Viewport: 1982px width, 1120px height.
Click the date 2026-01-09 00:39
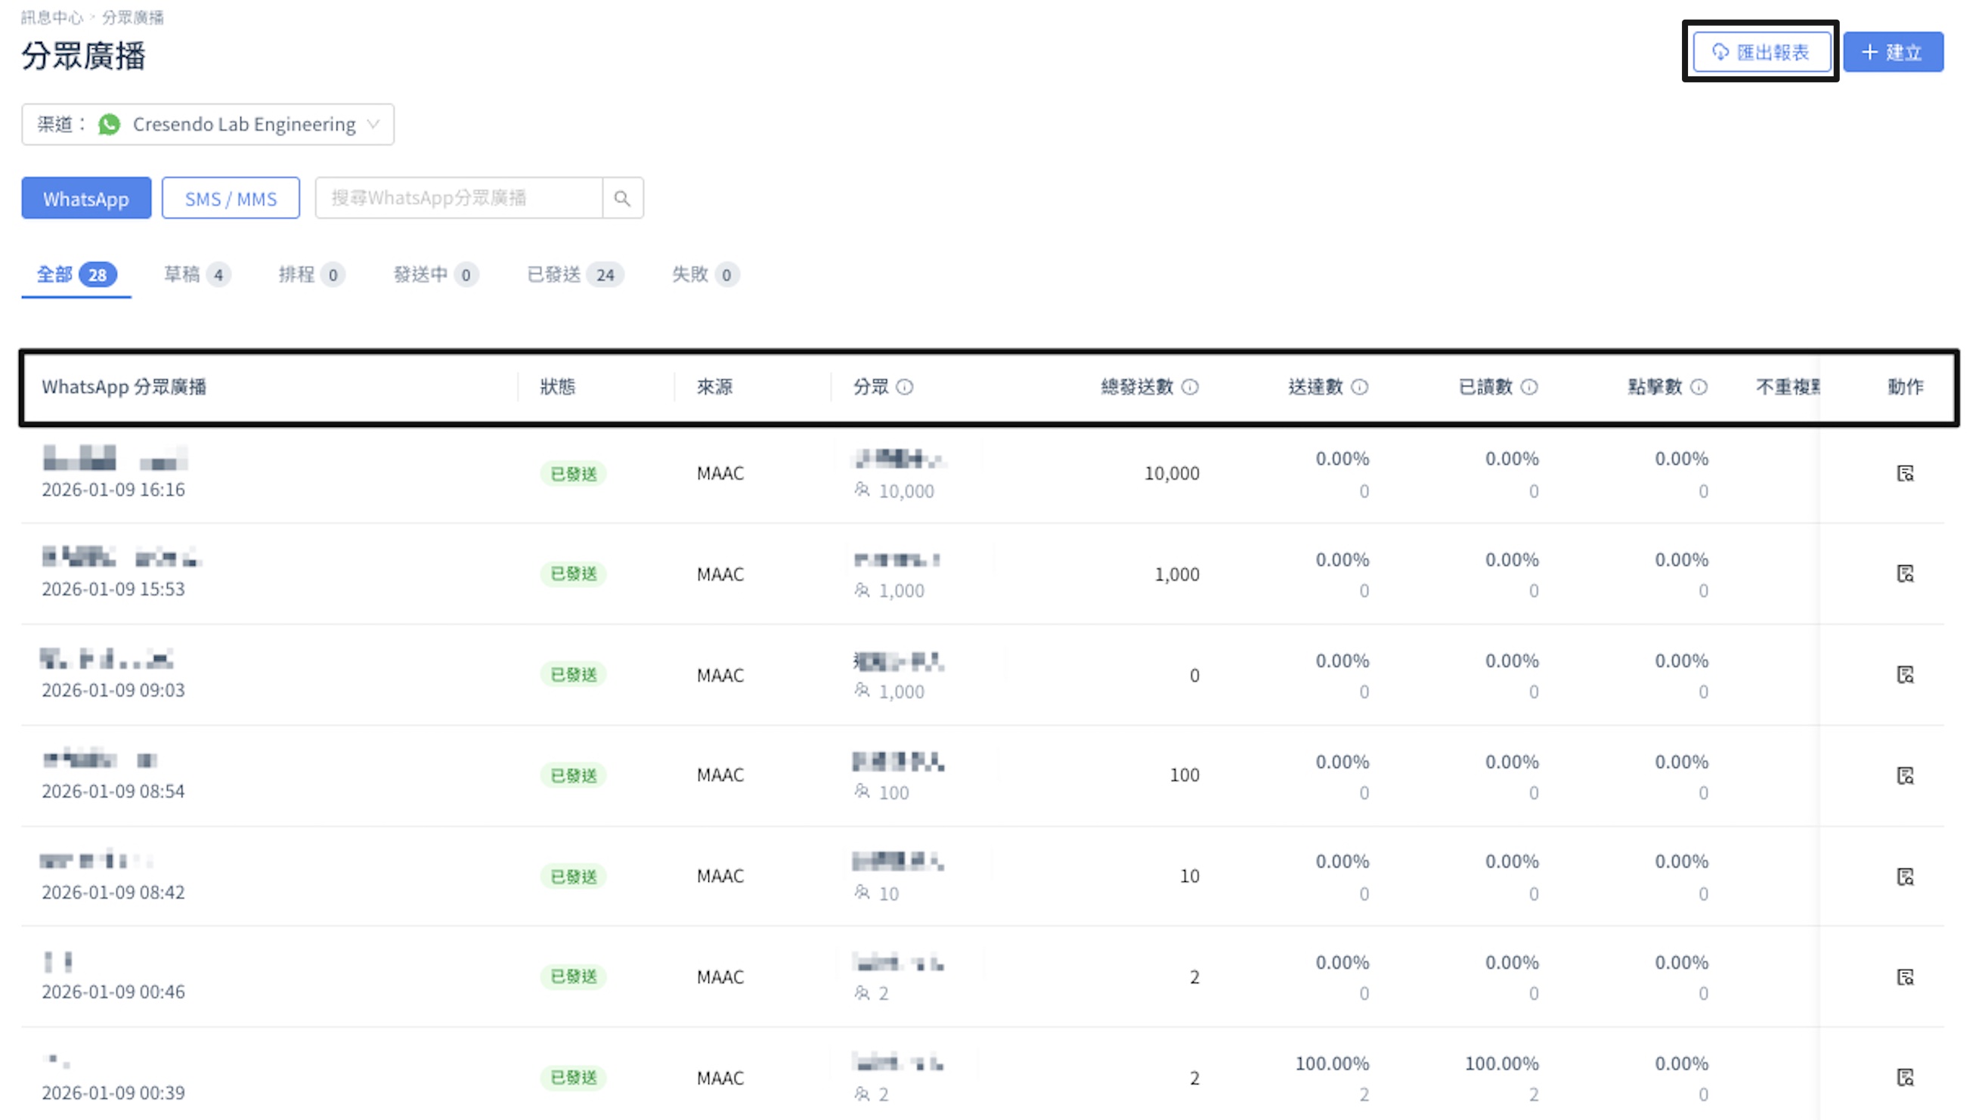[x=113, y=1093]
